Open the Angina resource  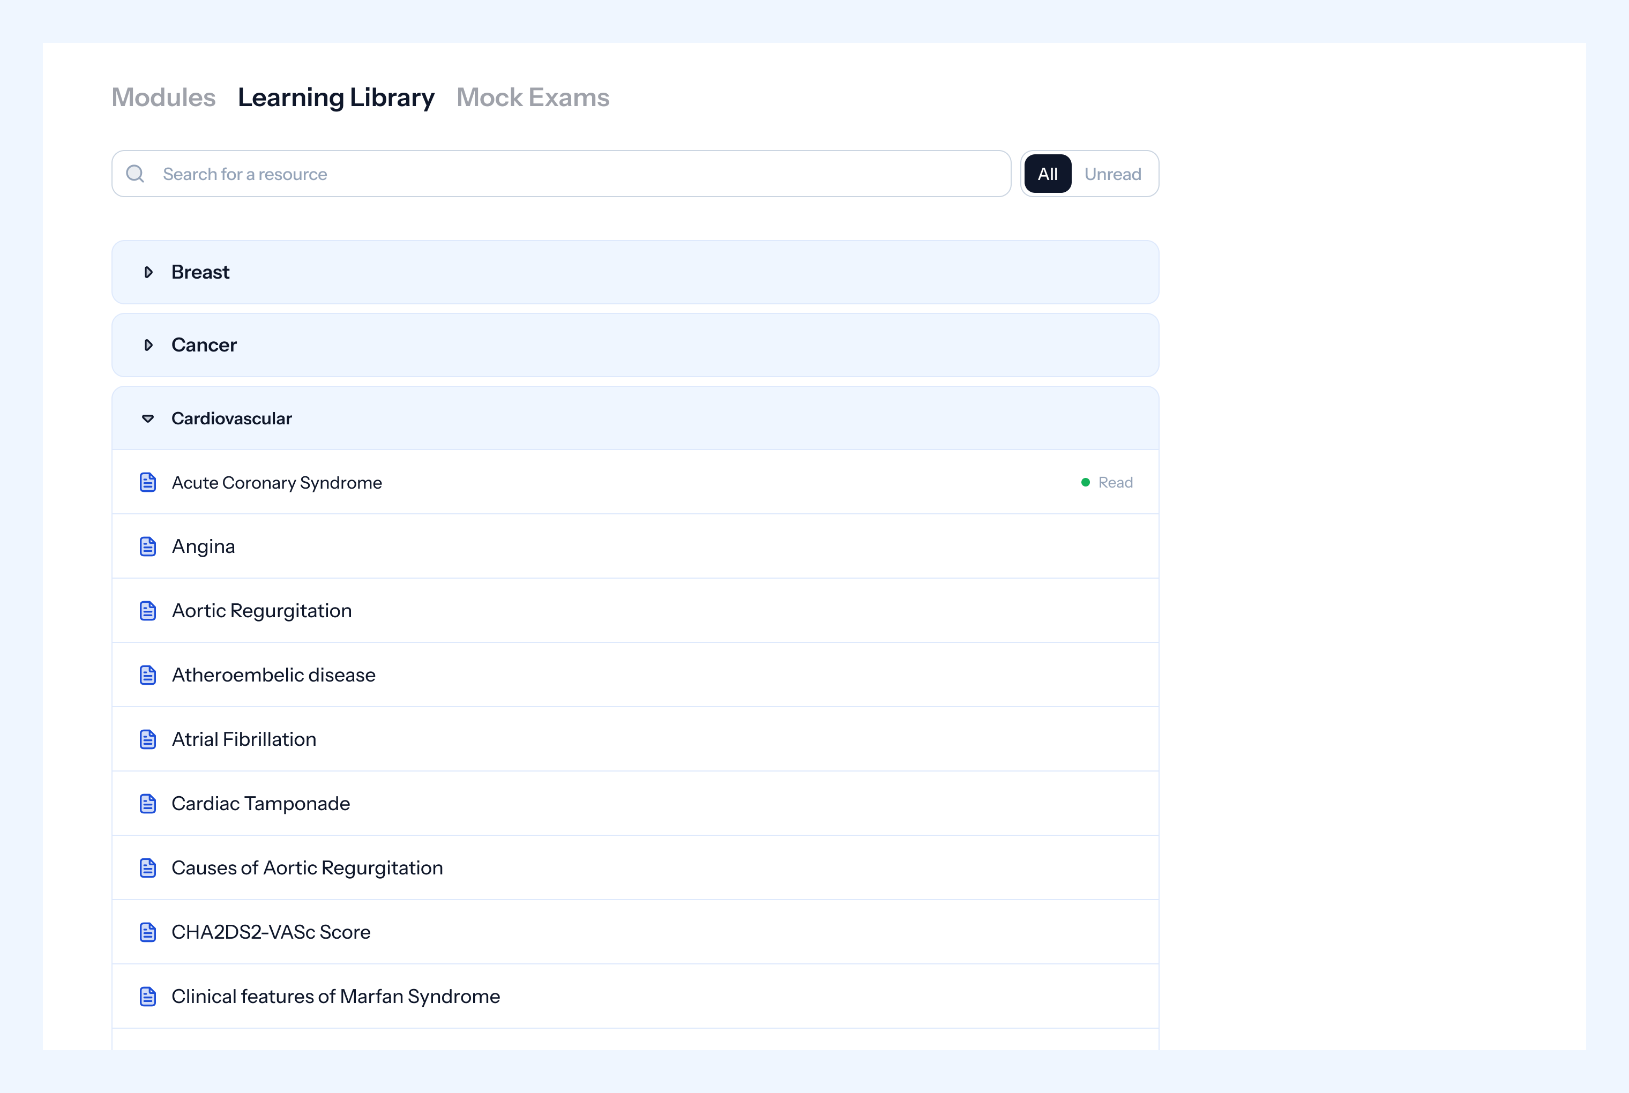click(x=635, y=546)
